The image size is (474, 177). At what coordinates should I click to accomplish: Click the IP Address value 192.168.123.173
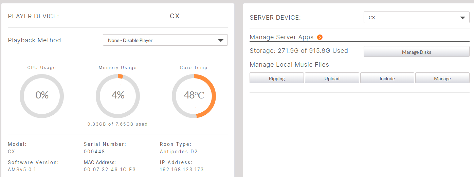182,170
